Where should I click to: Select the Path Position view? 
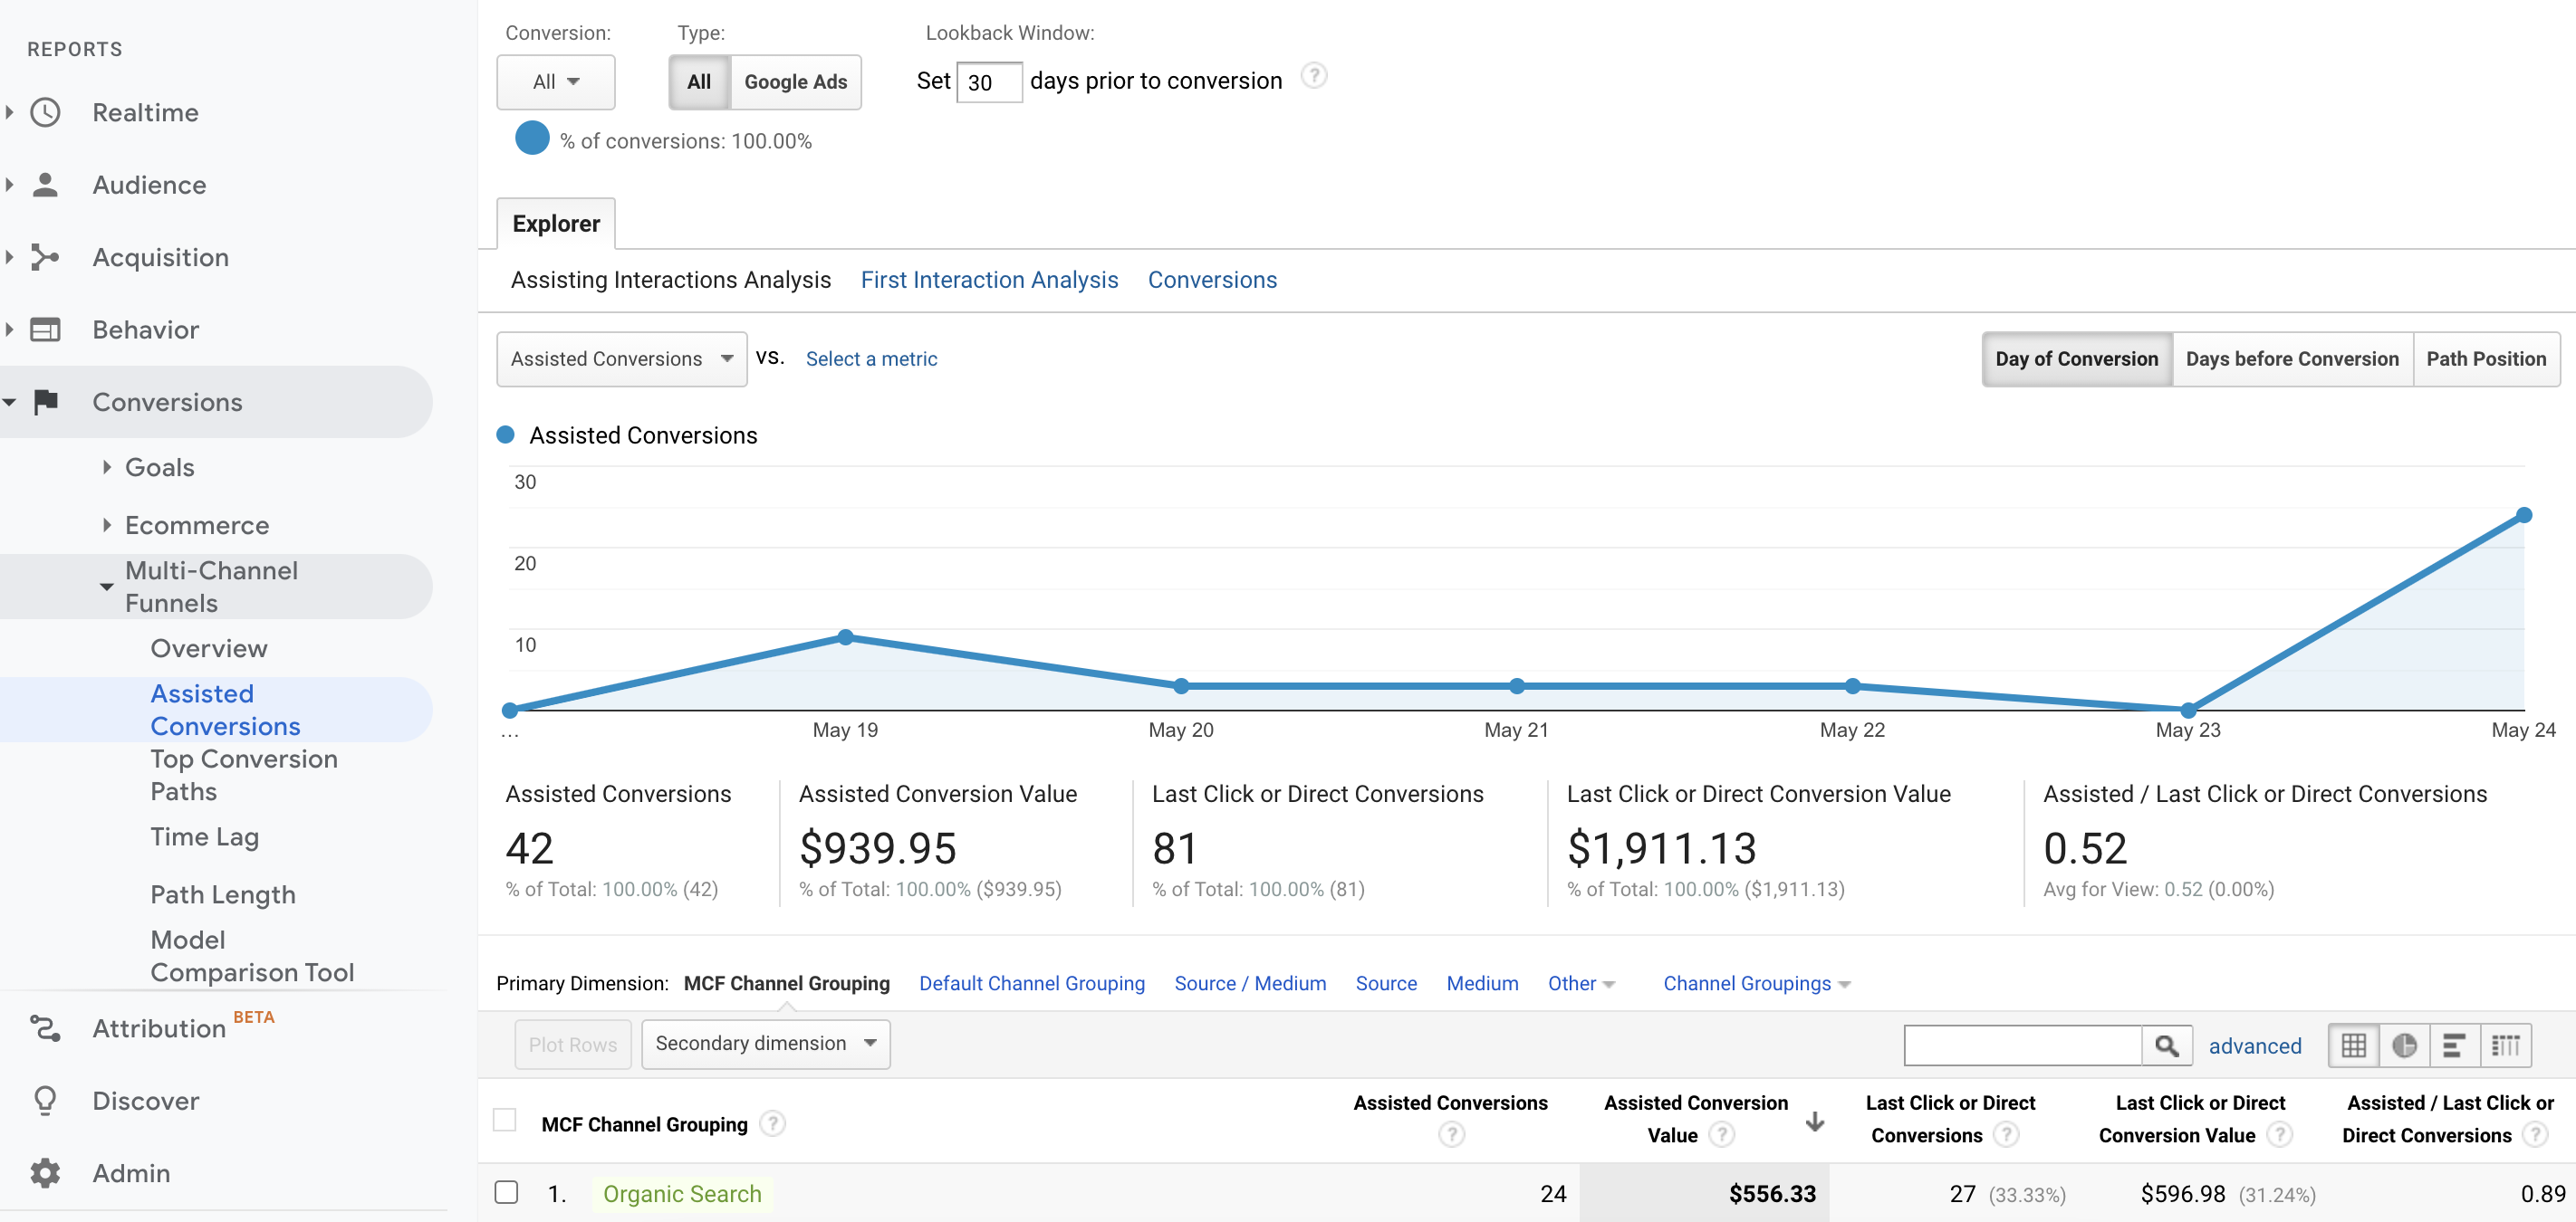[2488, 358]
